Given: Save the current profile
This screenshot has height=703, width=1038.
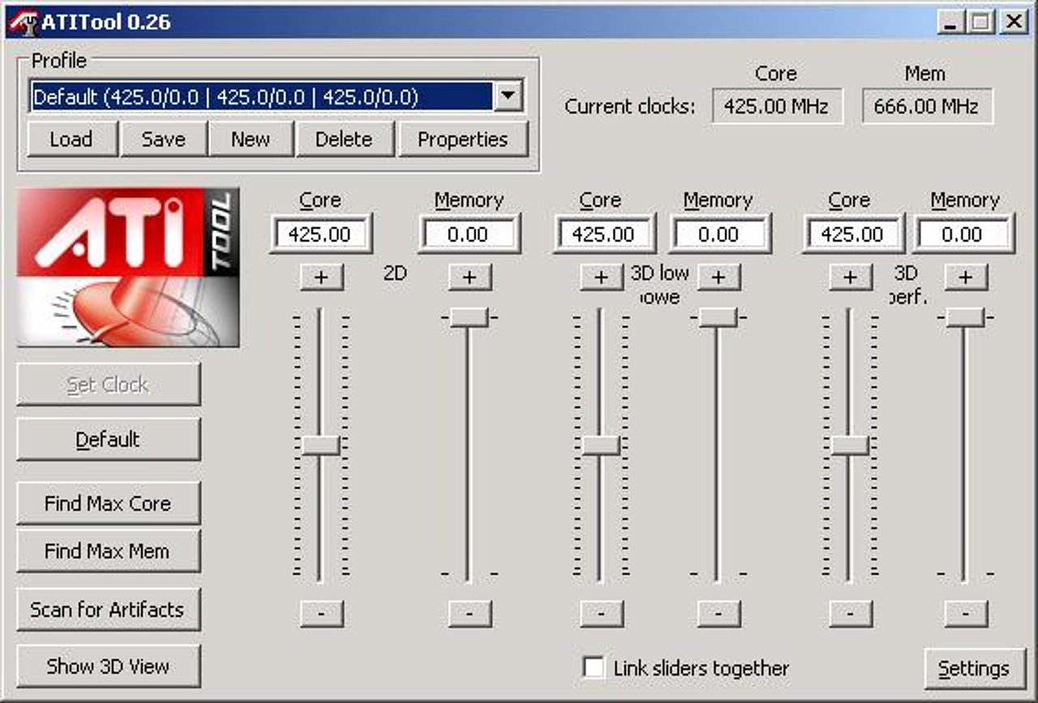Looking at the screenshot, I should click(164, 139).
